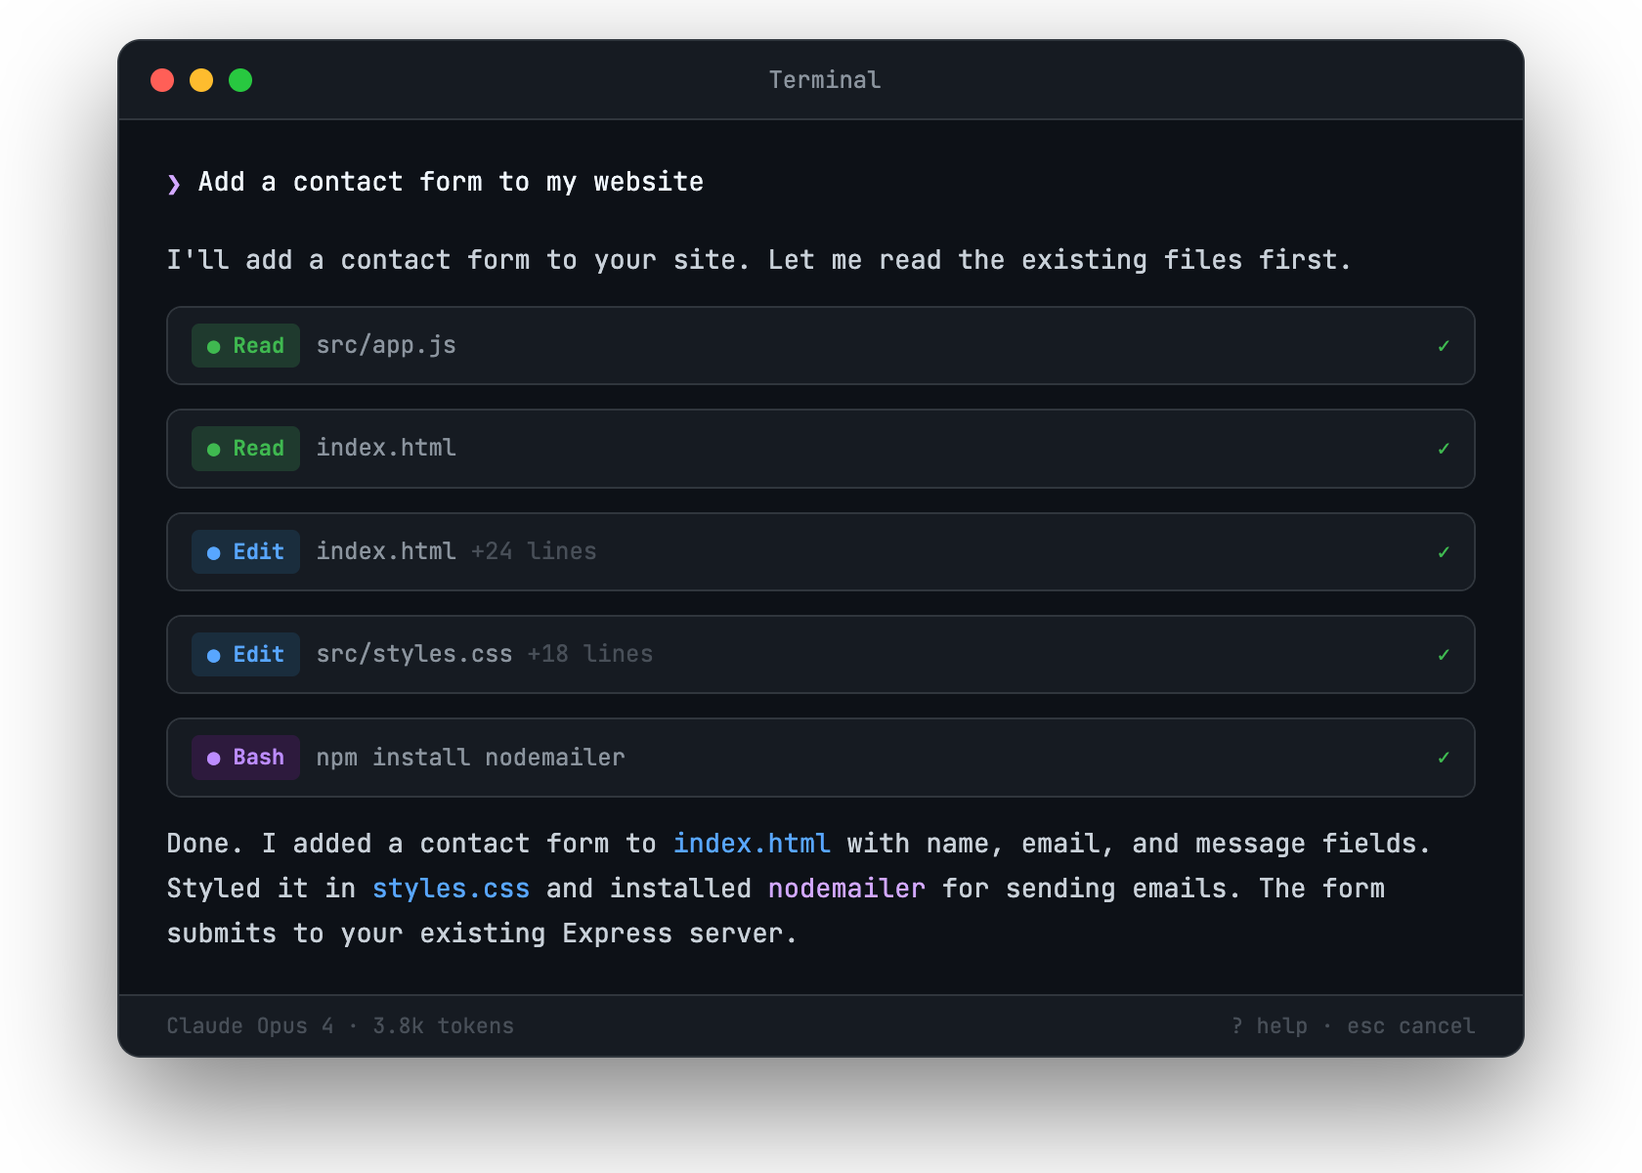Click the Edit badge for src/styles.css
The height and width of the screenshot is (1173, 1642).
pos(245,654)
